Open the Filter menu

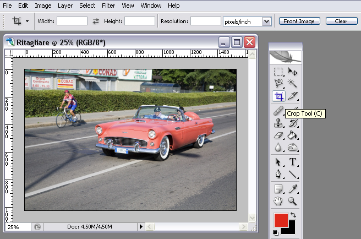tap(108, 6)
